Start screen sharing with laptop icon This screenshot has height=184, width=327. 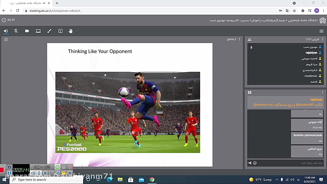[x=38, y=31]
